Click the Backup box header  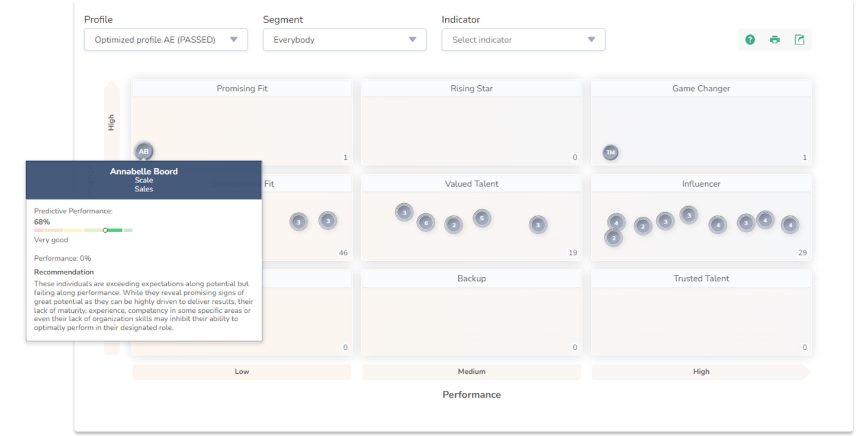471,278
